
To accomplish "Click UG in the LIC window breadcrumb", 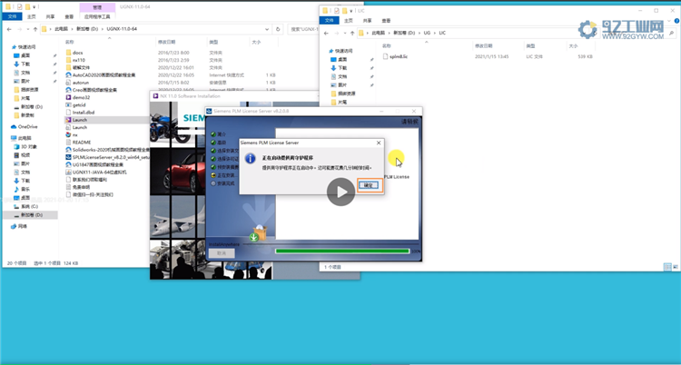I will coord(428,33).
